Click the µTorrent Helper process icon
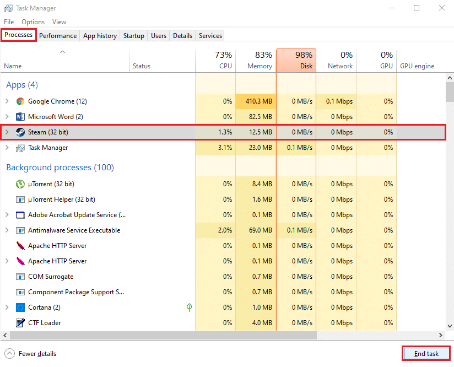Screen dimensions: 454x367 tap(20, 199)
